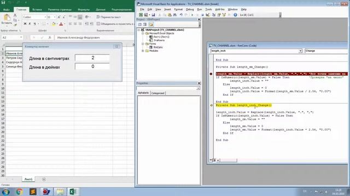Collapse VBAProject (TV_CHANNEL.xlsm) tree node
Image resolution: width=350 pixels, height=196 pixels.
tap(139, 30)
